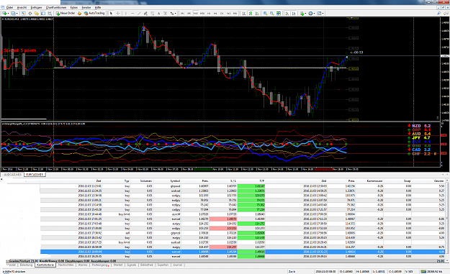
Task: Expand the periods clock dropdown
Action: (314, 13)
